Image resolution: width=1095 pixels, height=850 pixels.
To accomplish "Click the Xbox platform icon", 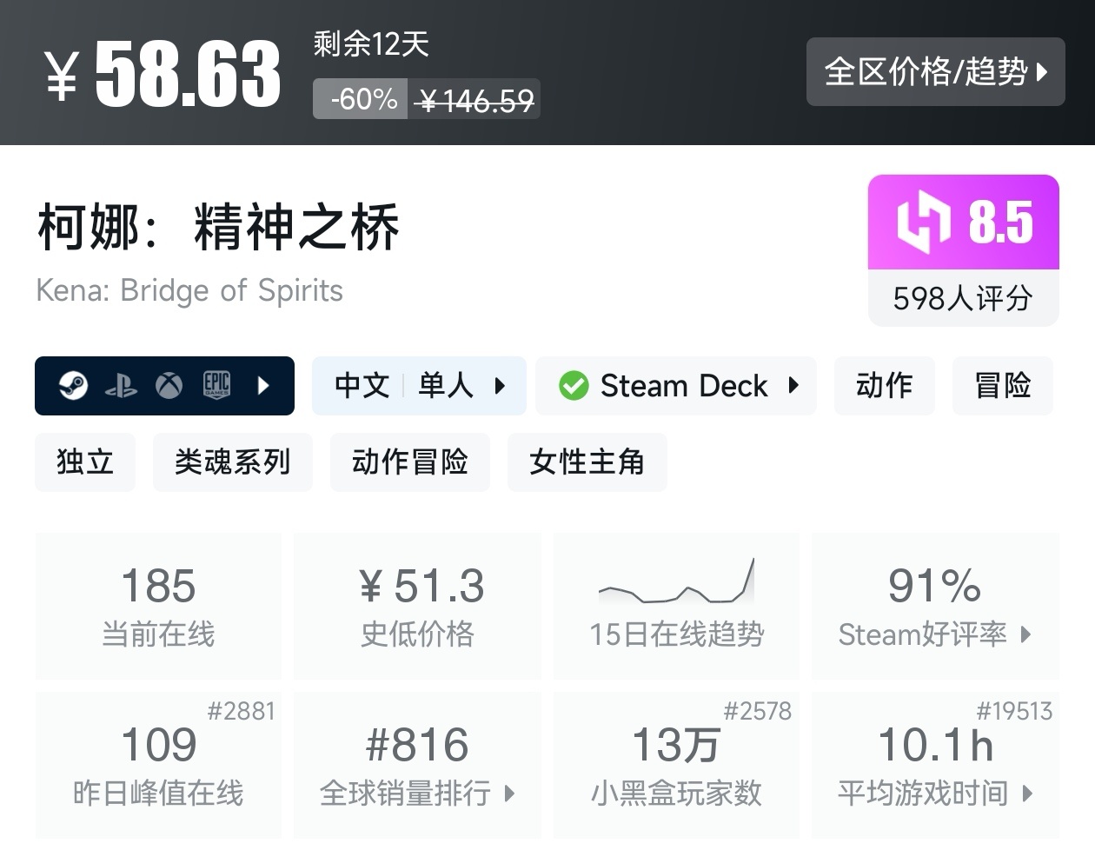I will [169, 386].
